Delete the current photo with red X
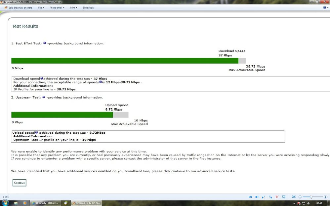The image size is (330, 206). pos(277,197)
